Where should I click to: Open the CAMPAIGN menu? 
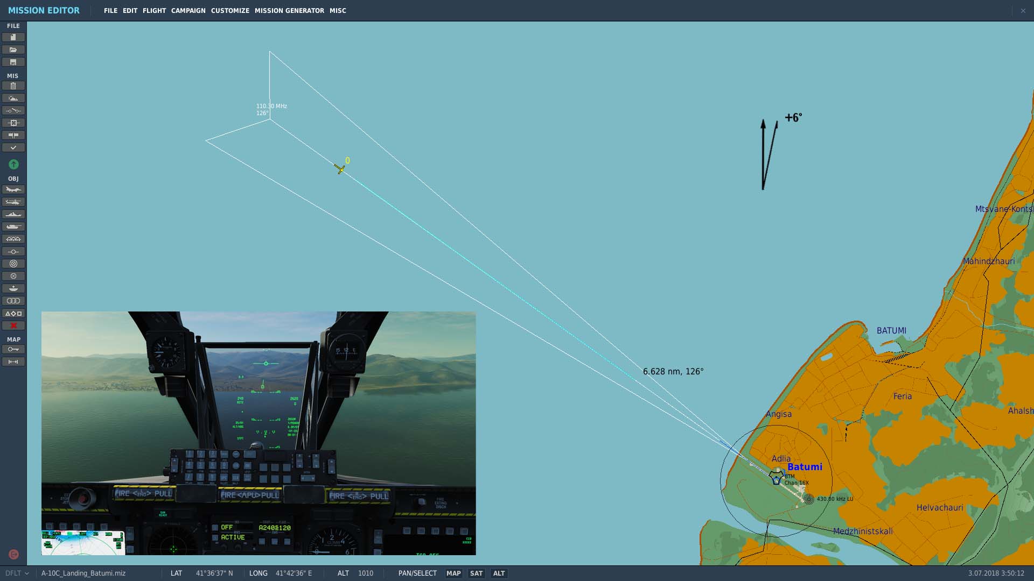(x=188, y=11)
